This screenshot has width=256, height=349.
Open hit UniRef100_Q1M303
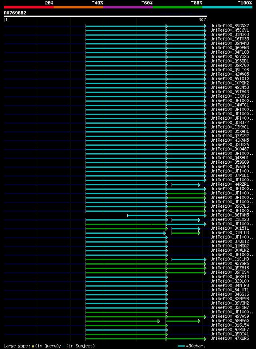coord(230,35)
